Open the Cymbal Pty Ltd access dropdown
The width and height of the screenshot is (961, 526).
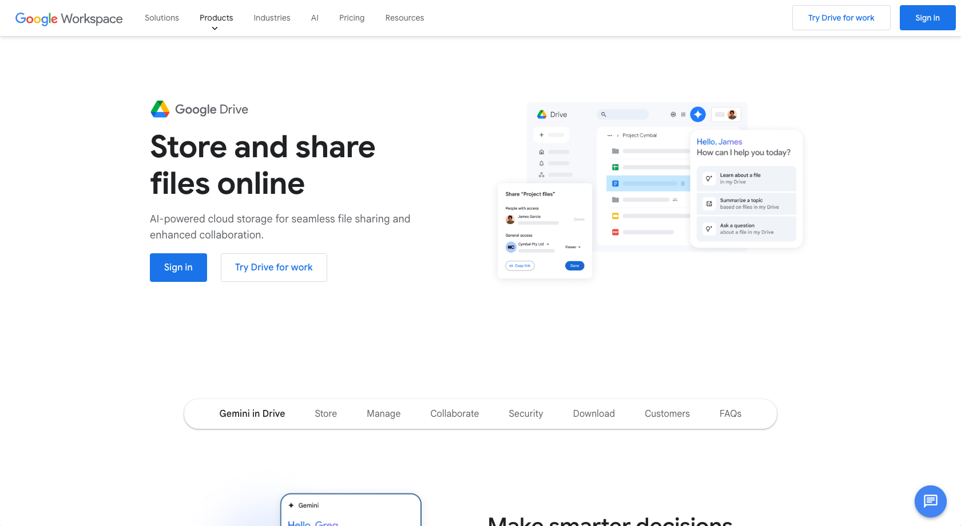[534, 244]
